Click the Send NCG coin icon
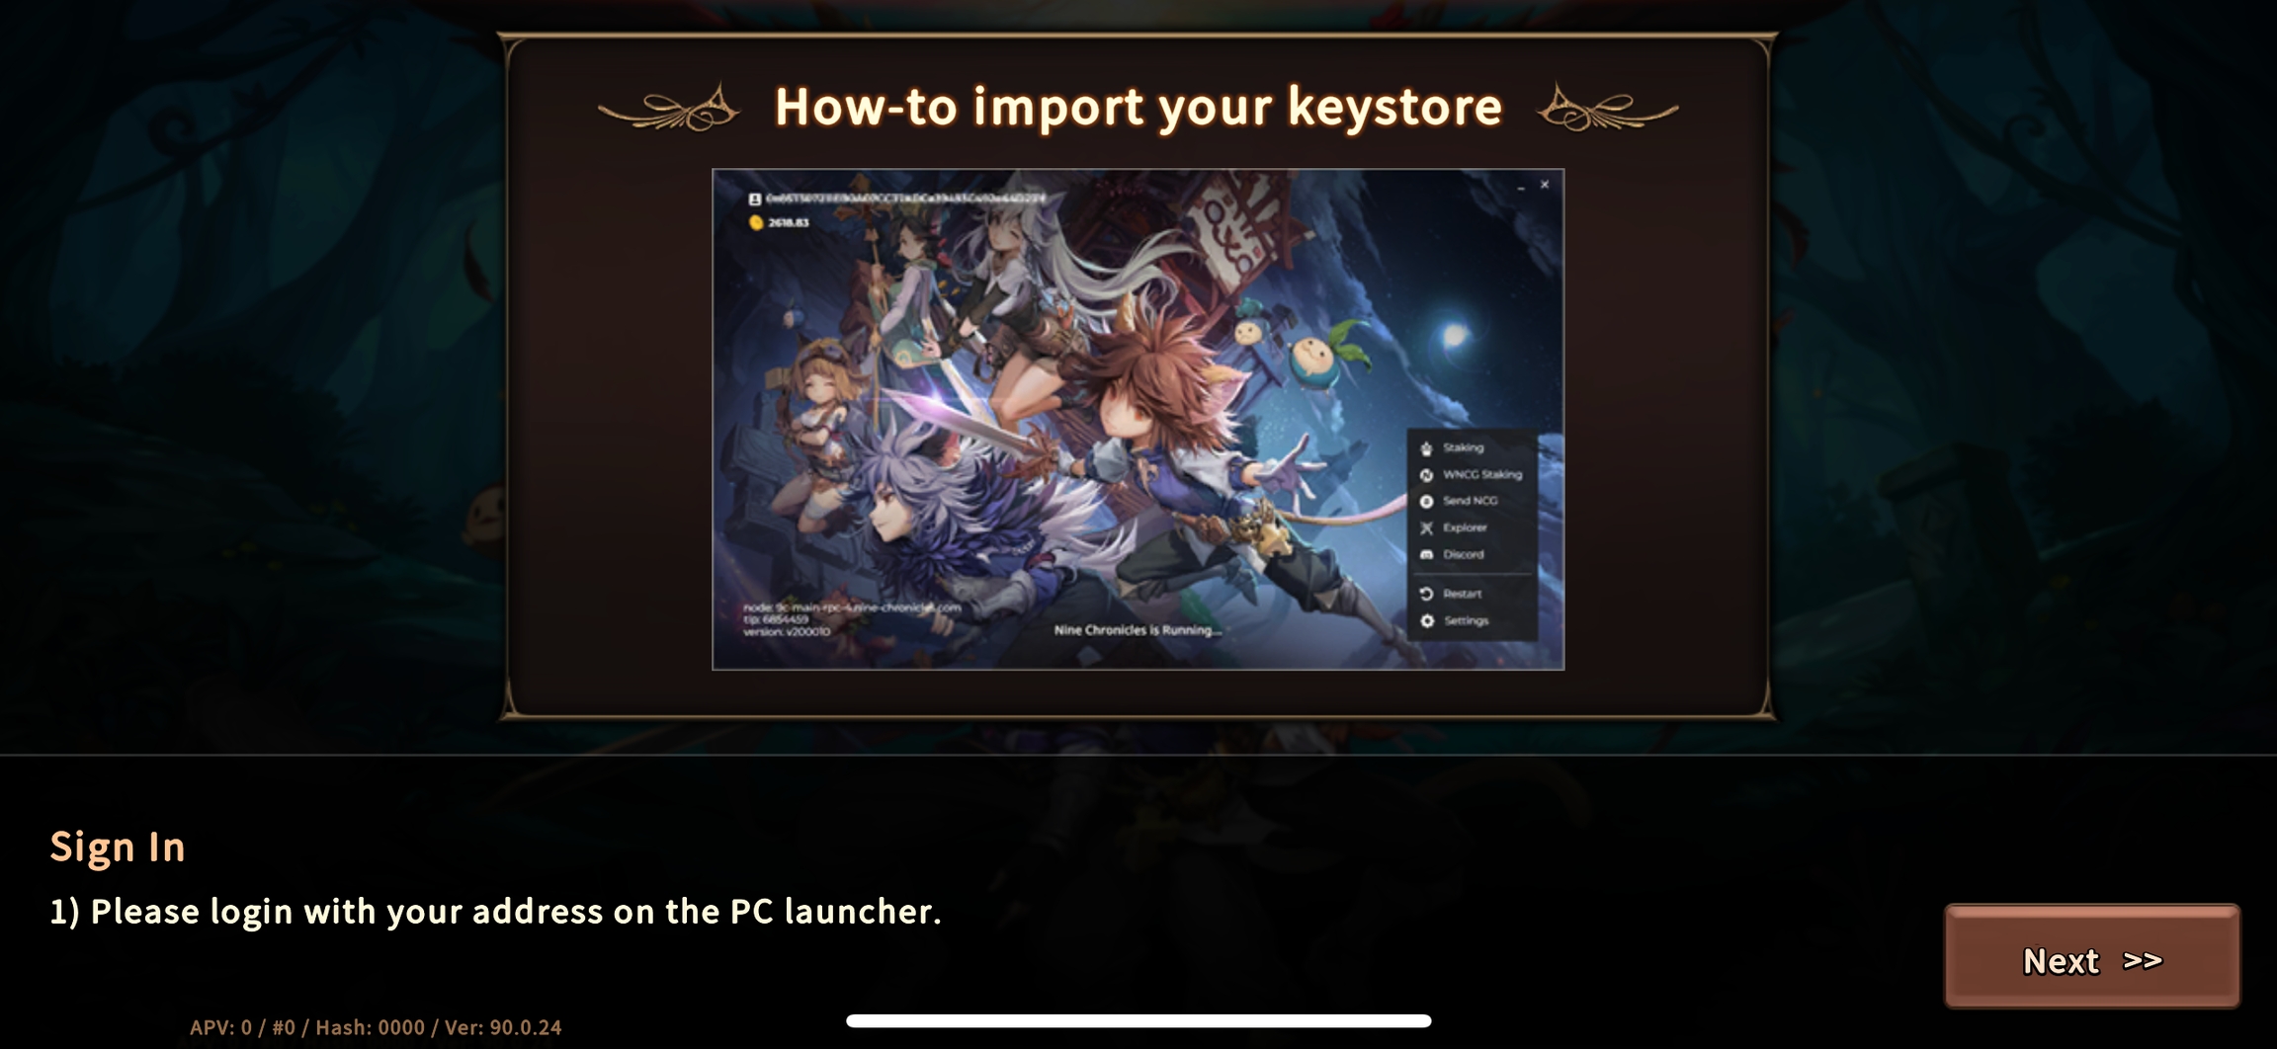The height and width of the screenshot is (1049, 2277). point(1426,502)
